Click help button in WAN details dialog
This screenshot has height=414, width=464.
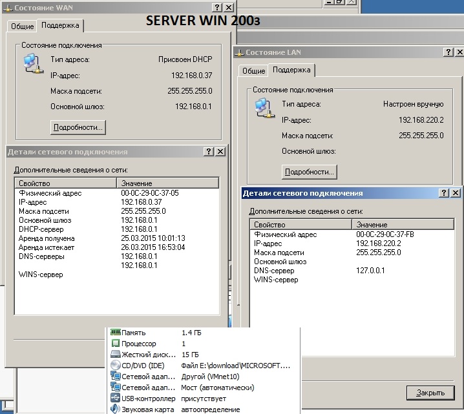[209, 152]
